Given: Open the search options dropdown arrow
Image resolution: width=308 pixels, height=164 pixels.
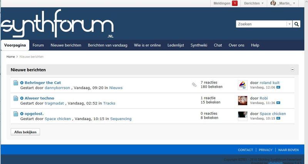Looking at the screenshot, I should coord(290,24).
